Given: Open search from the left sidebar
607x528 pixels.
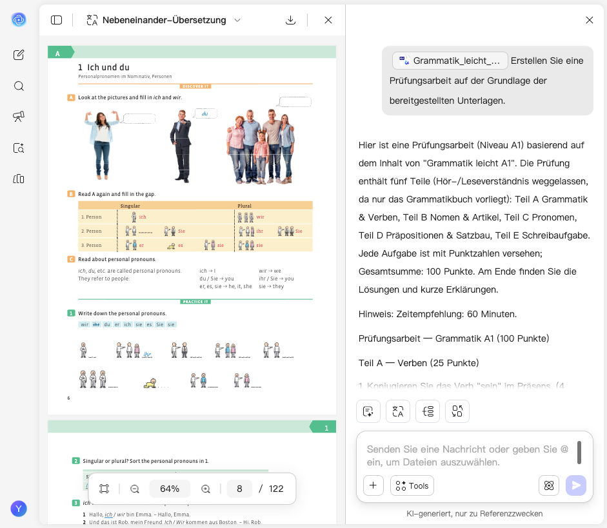Looking at the screenshot, I should pos(19,86).
